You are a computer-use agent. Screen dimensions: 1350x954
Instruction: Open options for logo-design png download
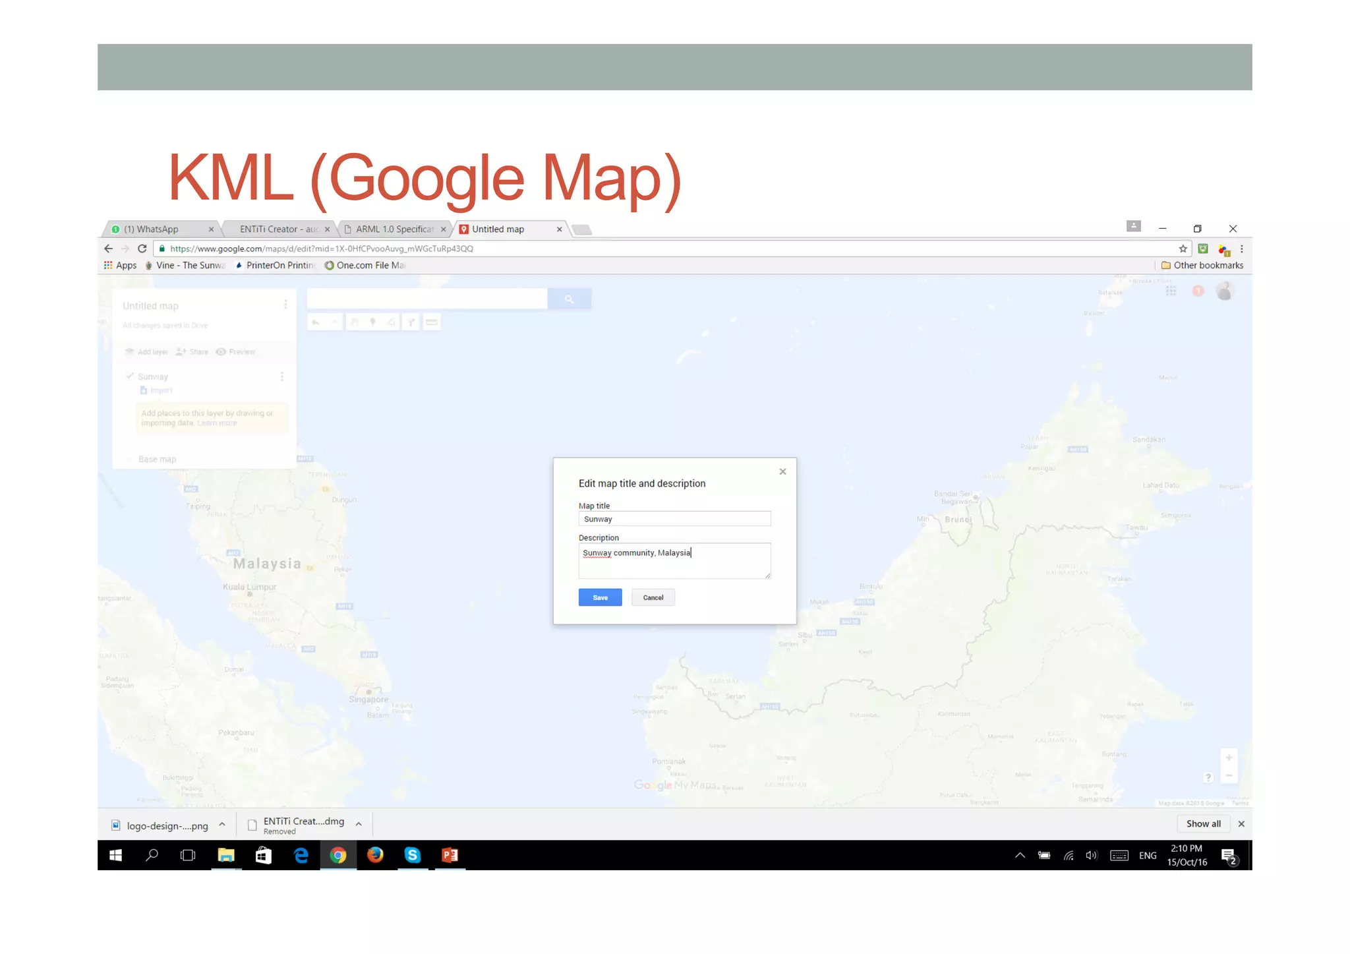click(222, 825)
